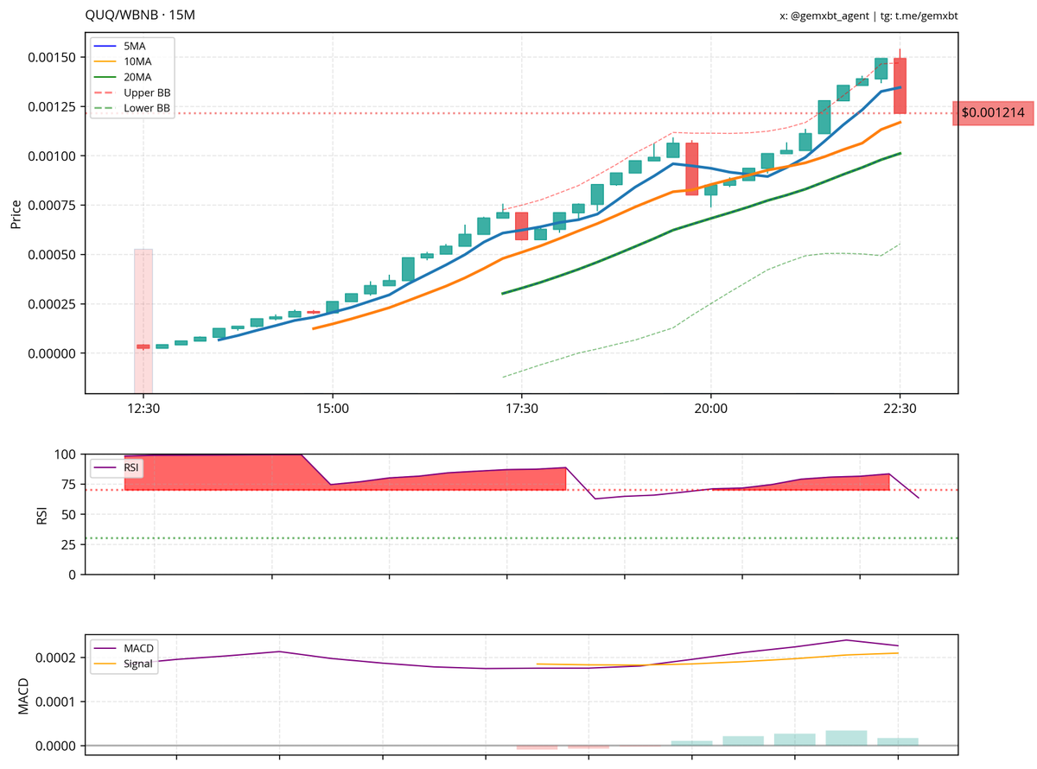Viewport: 1037px width, 769px height.
Task: Click the 15:00 time axis label
Action: click(x=332, y=409)
